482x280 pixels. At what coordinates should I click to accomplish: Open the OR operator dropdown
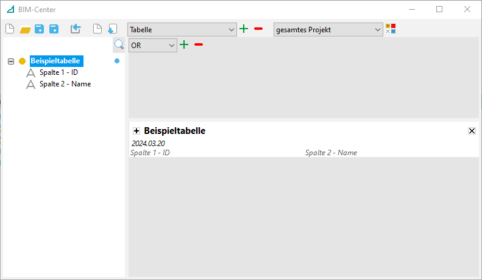(152, 45)
